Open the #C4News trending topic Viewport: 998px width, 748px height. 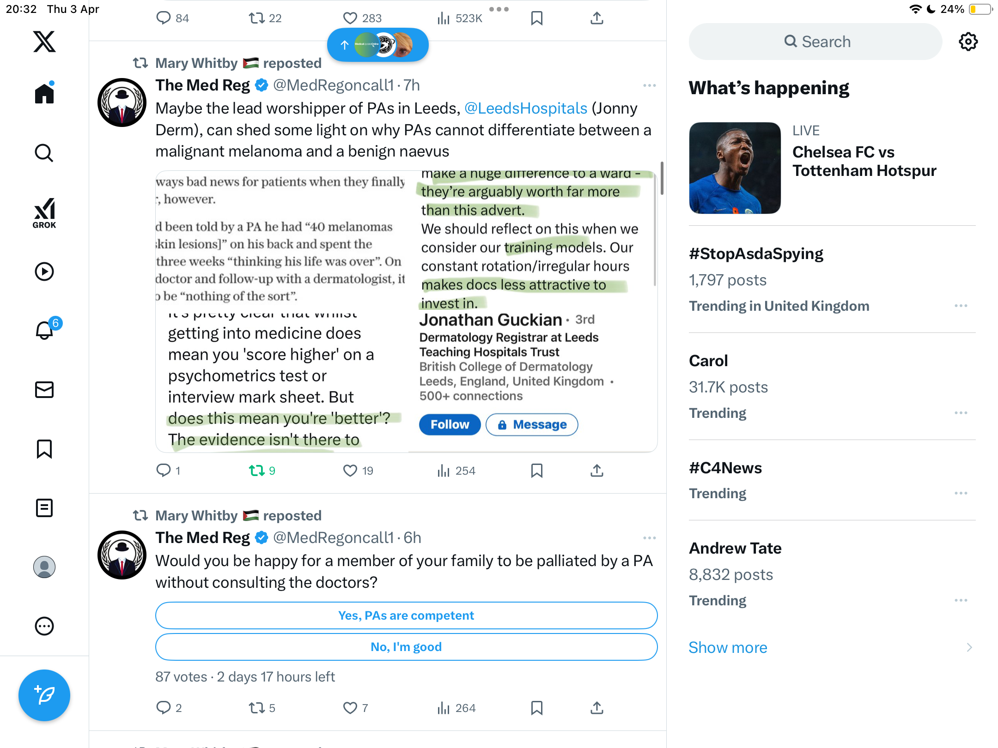pyautogui.click(x=832, y=480)
